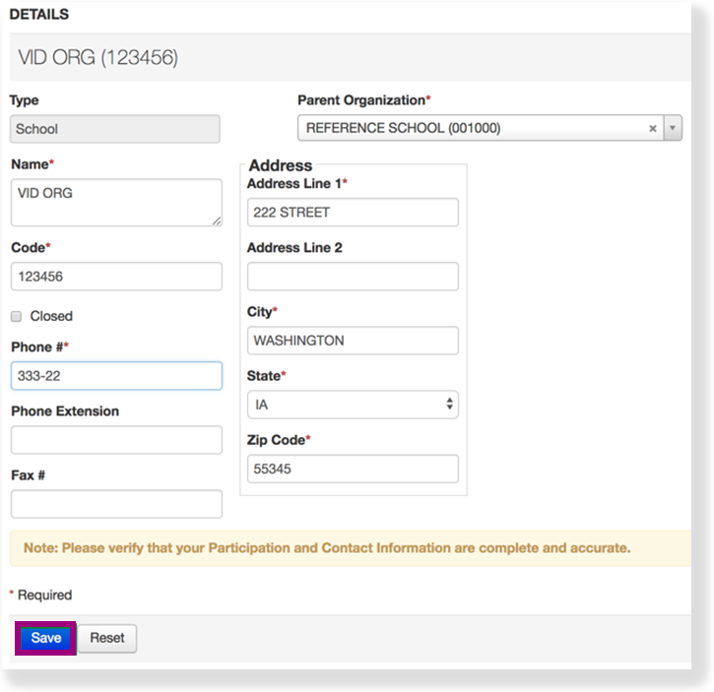Grab the resize handle of the Name textarea

coord(217,221)
